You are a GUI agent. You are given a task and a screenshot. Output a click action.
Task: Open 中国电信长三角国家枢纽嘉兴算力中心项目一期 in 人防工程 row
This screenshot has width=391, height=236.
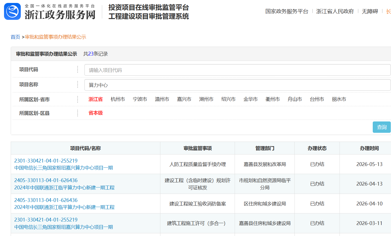64,168
